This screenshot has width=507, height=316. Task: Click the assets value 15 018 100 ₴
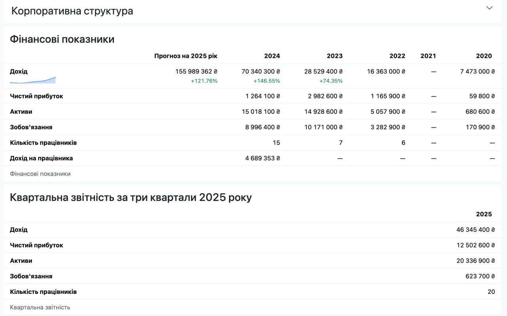click(x=261, y=112)
